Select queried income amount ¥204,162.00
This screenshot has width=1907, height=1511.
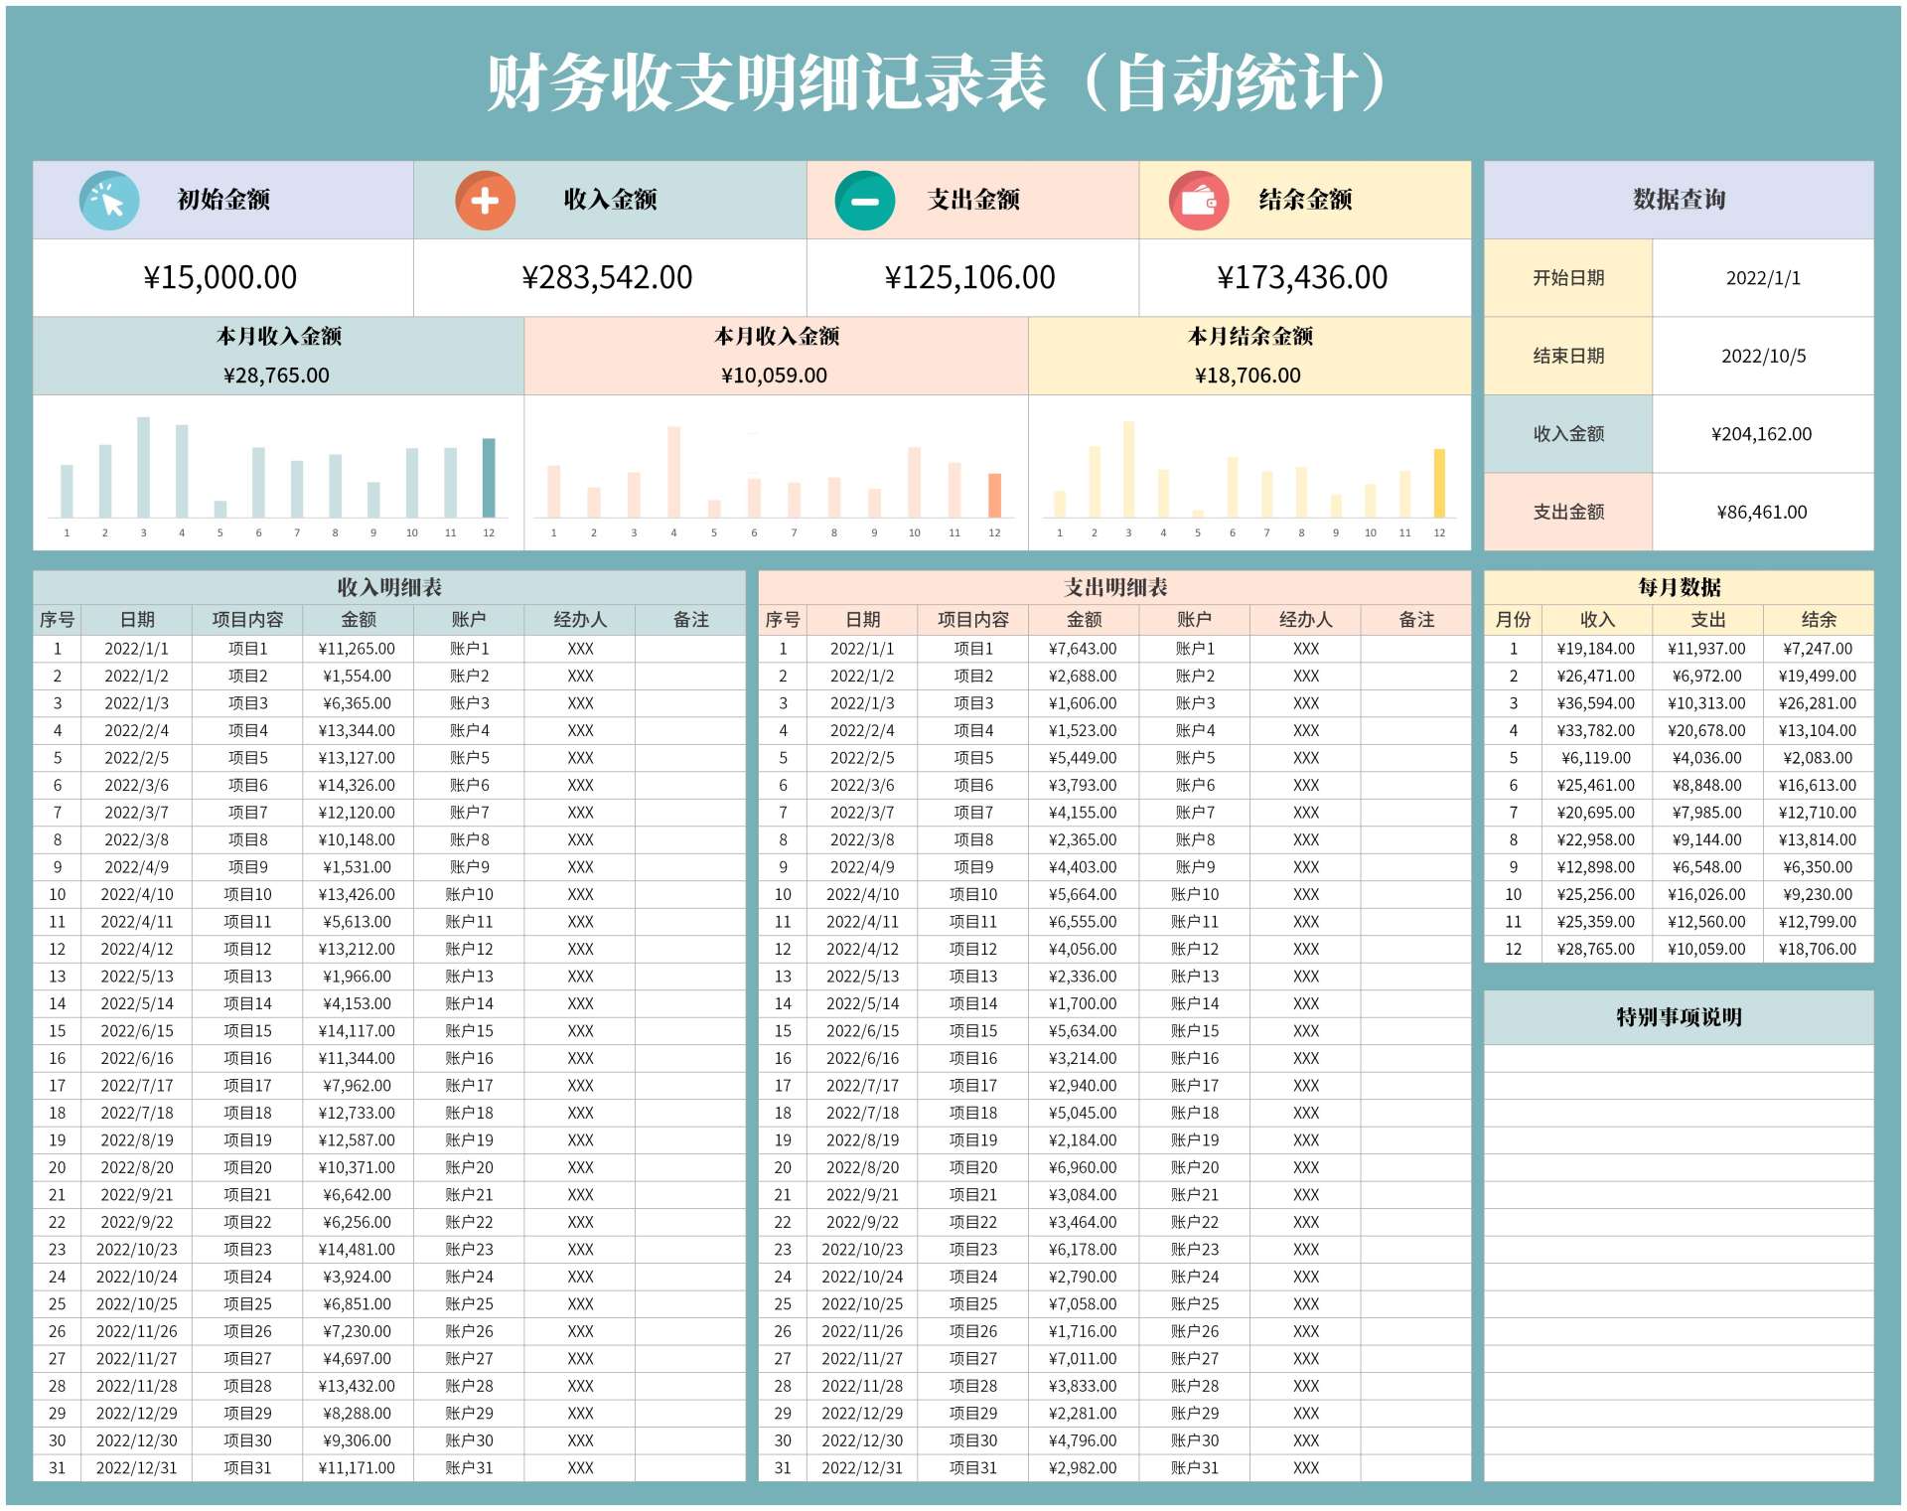1763,434
